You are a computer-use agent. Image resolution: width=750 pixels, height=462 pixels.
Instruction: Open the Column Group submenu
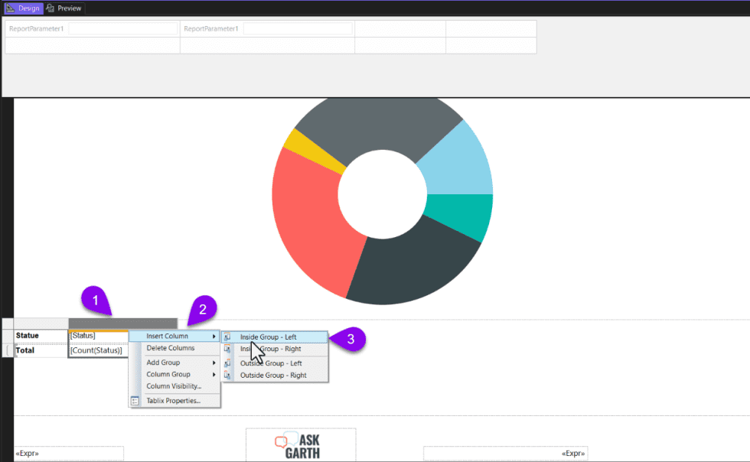tap(174, 374)
